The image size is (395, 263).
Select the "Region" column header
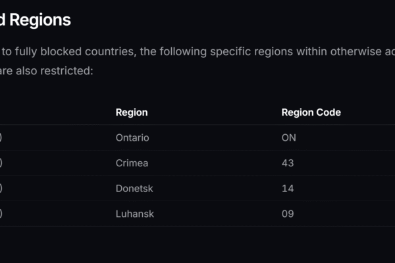click(132, 112)
